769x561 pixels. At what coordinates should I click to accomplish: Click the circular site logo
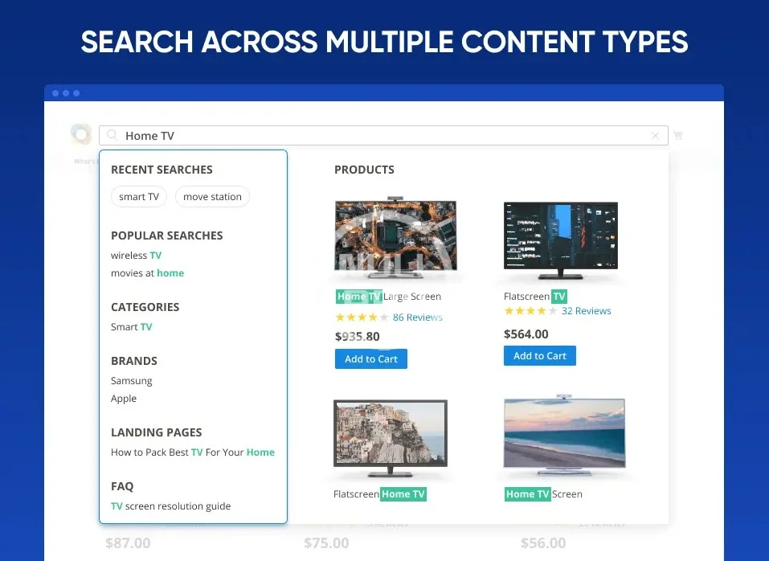point(81,134)
